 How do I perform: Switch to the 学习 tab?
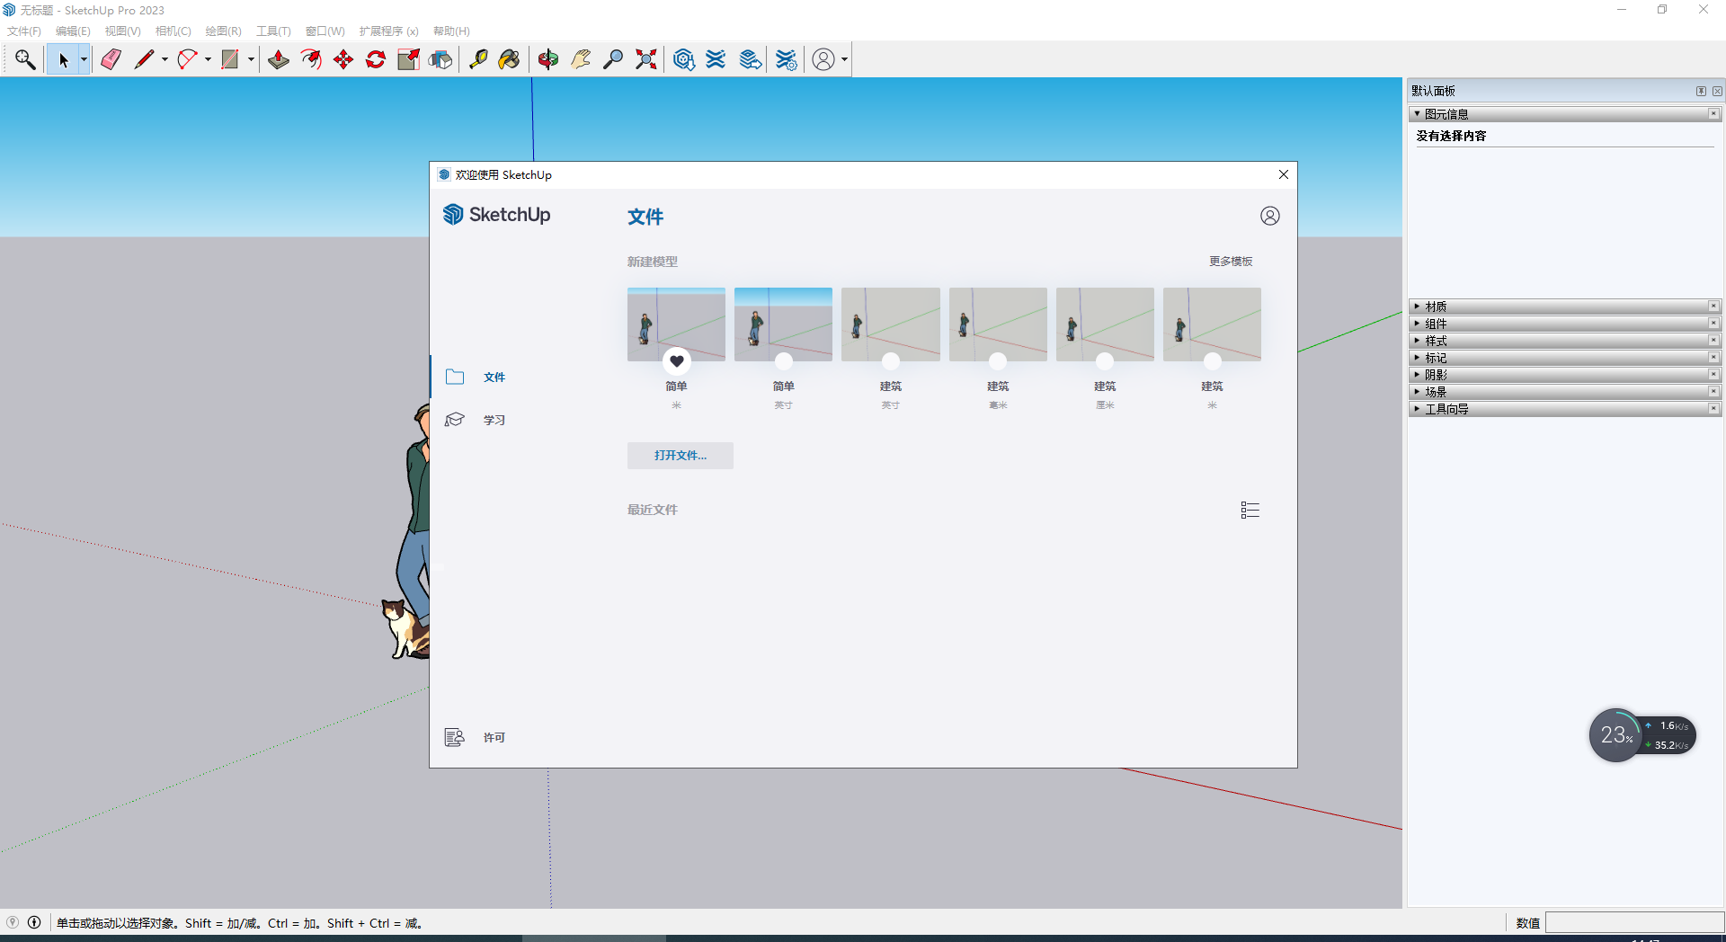[x=494, y=421]
